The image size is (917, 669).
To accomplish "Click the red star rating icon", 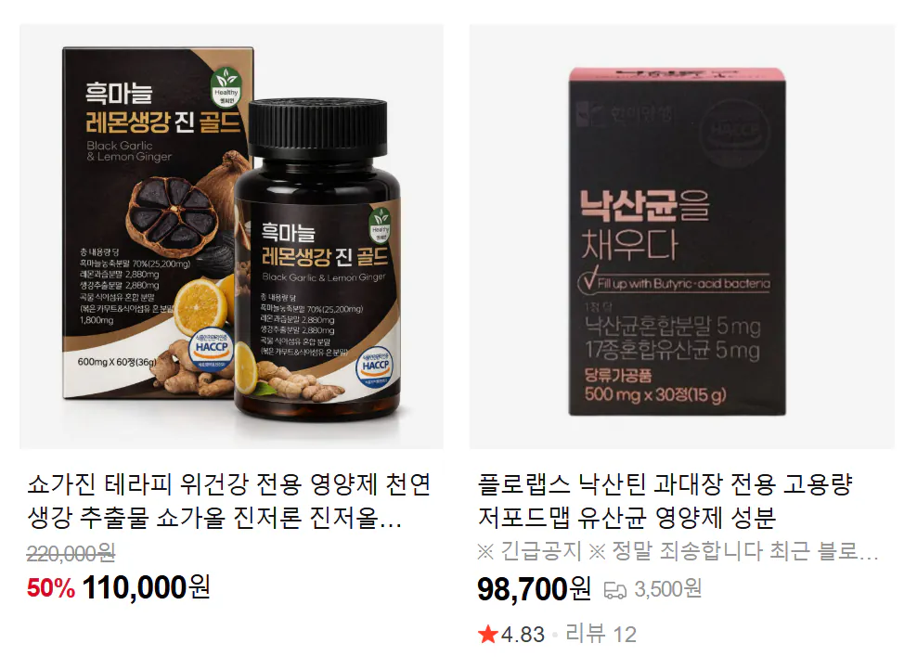I will 488,634.
